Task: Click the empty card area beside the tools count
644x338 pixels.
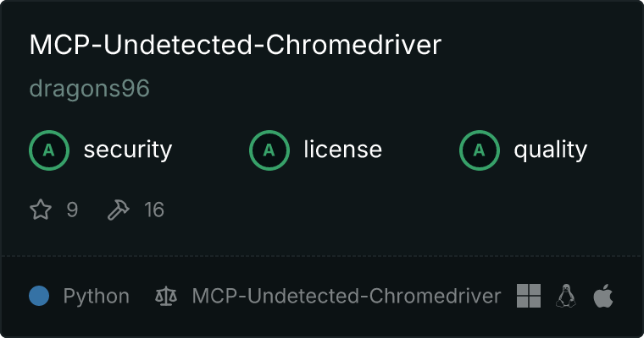Action: (x=390, y=210)
